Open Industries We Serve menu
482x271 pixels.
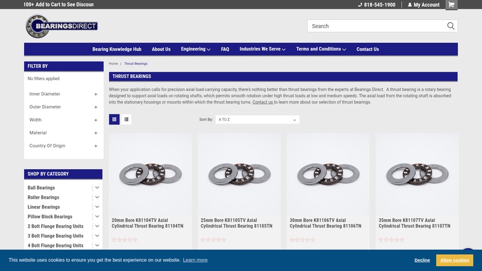coord(262,49)
